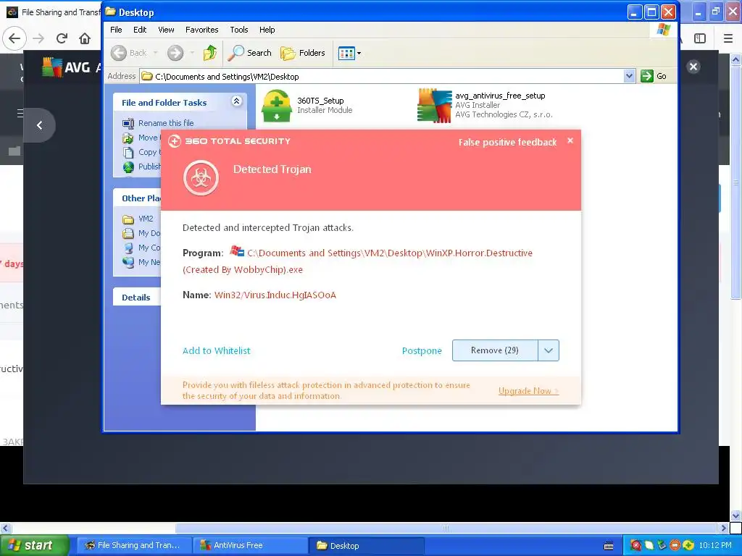Switch to Desktop taskbar item
This screenshot has height=556, width=742.
coord(367,545)
